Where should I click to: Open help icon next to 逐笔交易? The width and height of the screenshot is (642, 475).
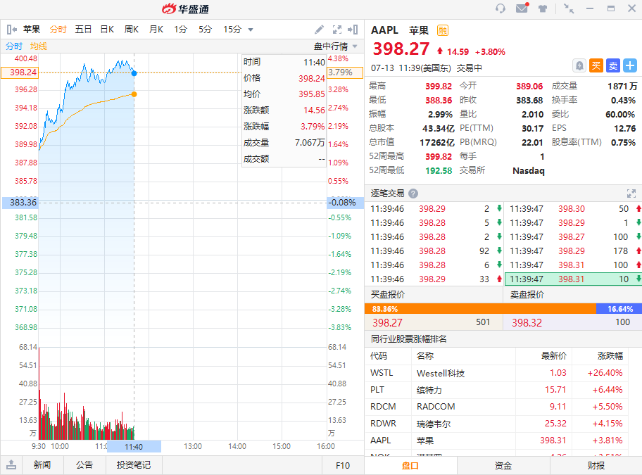(x=413, y=194)
